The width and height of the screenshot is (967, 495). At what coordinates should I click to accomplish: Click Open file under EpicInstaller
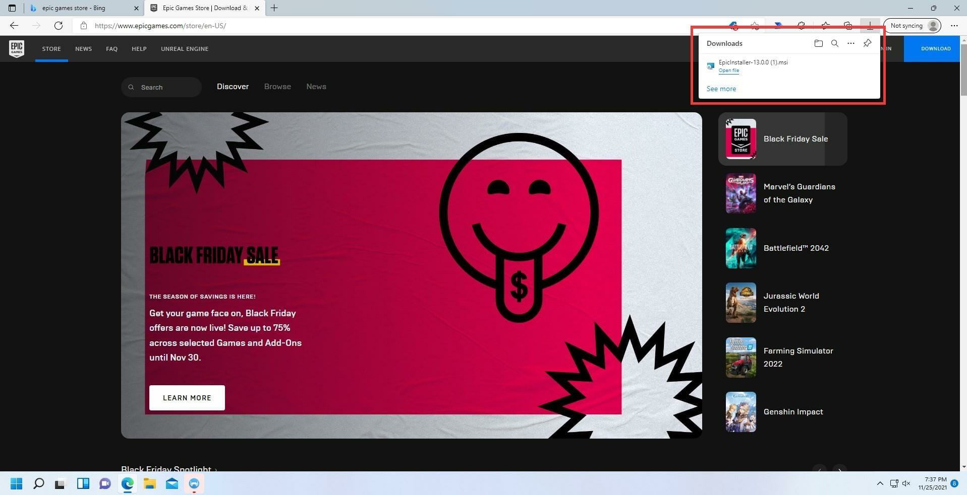728,70
